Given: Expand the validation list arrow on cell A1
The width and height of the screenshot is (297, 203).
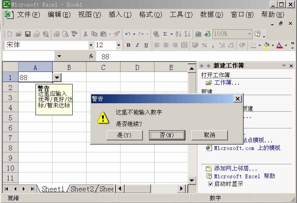Looking at the screenshot, I should [57, 77].
